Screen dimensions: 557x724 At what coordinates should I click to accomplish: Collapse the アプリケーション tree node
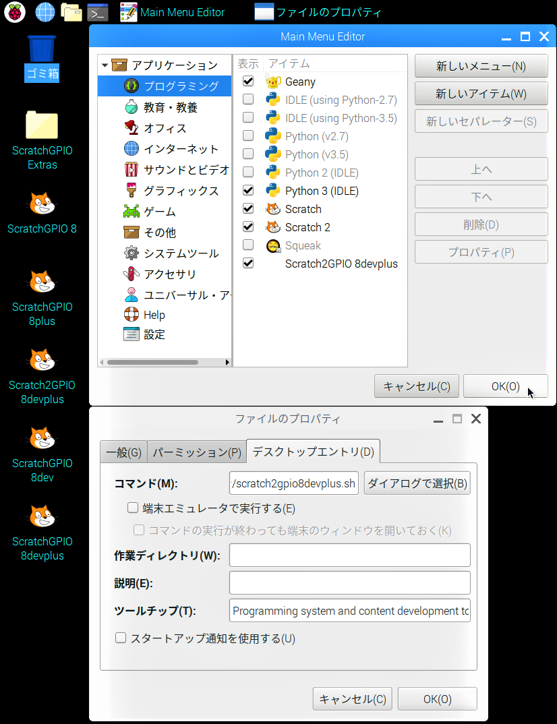pos(105,65)
